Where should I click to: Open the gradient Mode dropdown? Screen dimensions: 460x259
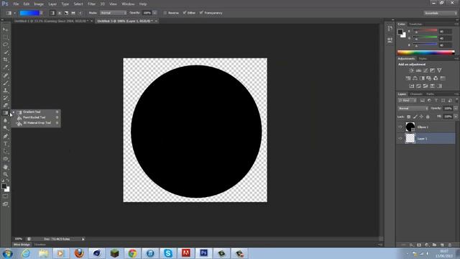point(113,13)
